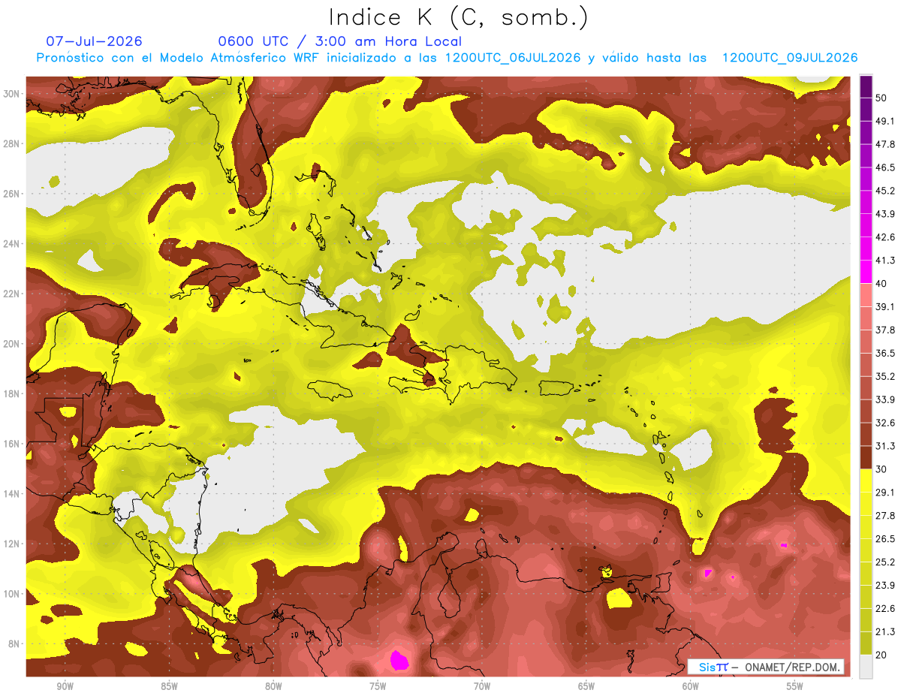The height and width of the screenshot is (696, 901).
Task: Click the colorbar value '36.5'
Action: pos(884,353)
